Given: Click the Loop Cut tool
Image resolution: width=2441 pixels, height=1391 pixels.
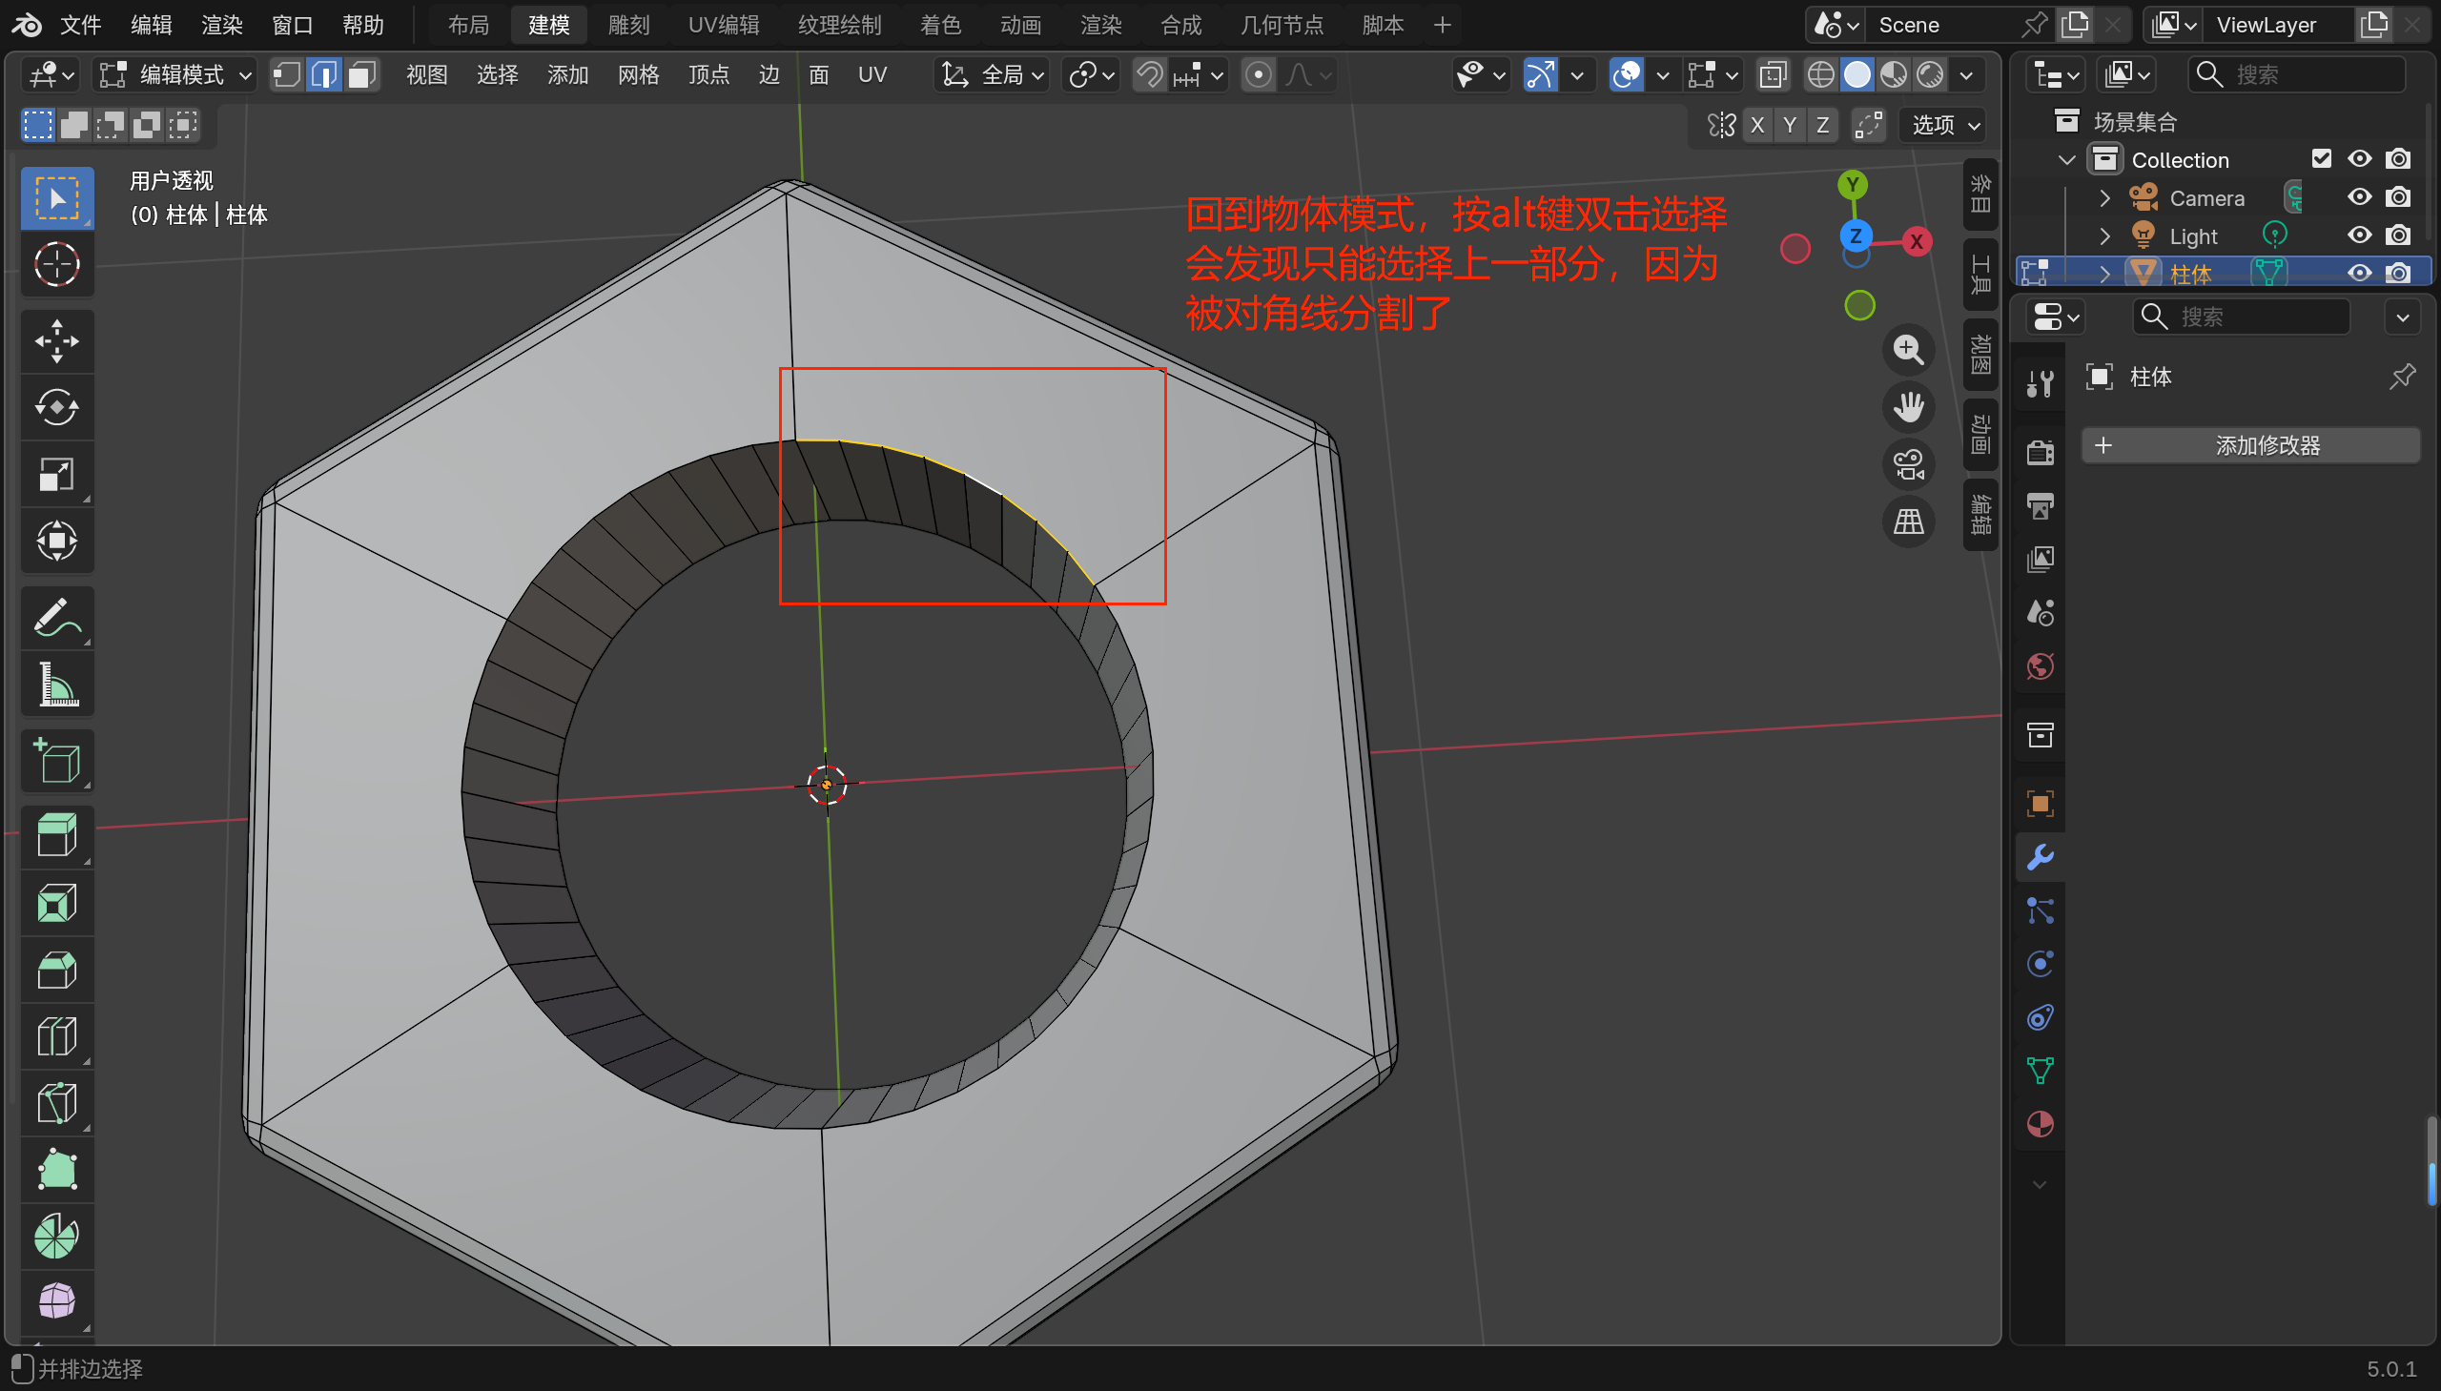Looking at the screenshot, I should pos(56,1036).
